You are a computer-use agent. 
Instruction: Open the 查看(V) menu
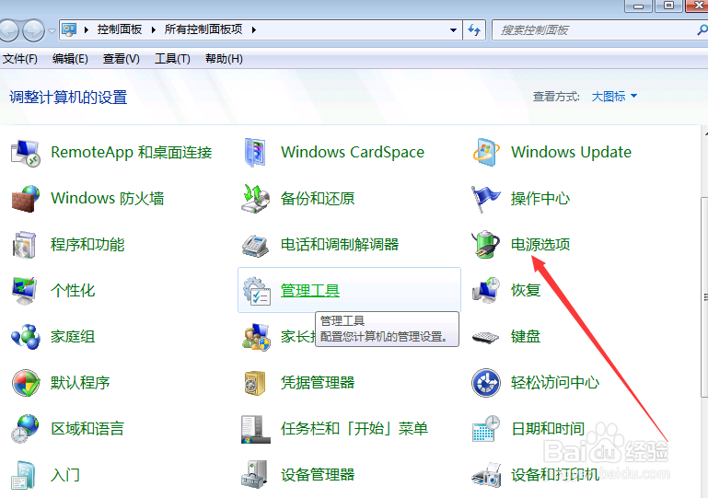point(121,59)
